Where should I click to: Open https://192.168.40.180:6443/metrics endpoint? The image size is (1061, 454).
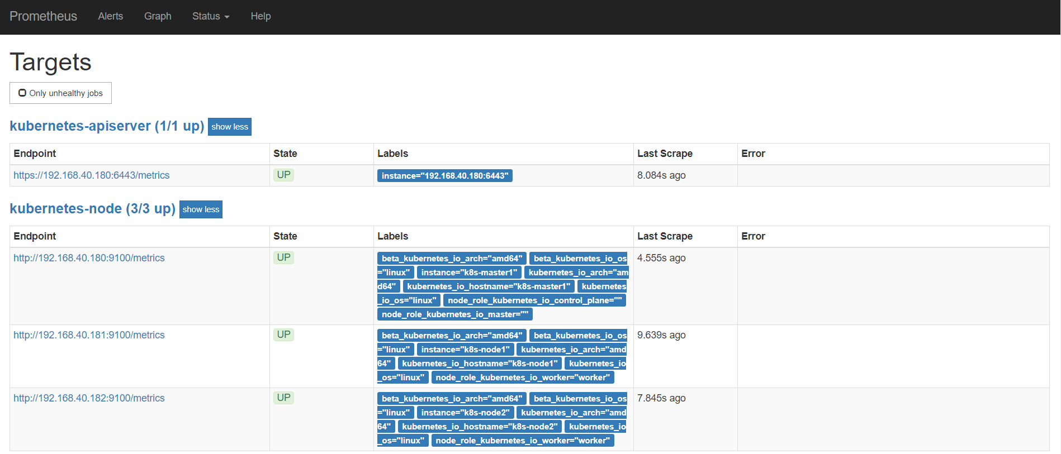click(92, 175)
